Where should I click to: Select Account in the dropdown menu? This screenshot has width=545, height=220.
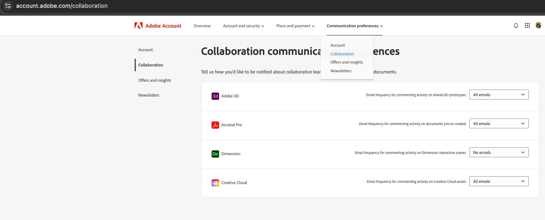point(338,45)
